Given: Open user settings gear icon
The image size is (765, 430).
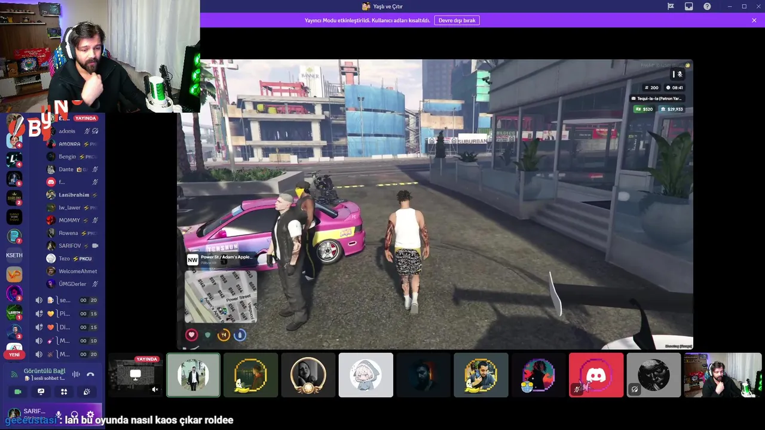Looking at the screenshot, I should pyautogui.click(x=90, y=414).
